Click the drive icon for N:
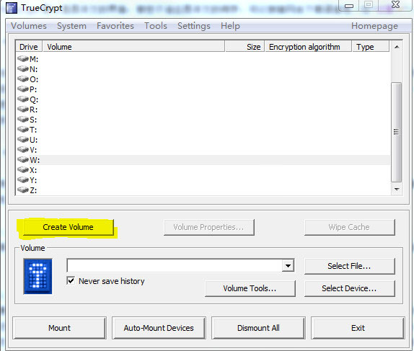The width and height of the screenshot is (414, 351). click(23, 68)
